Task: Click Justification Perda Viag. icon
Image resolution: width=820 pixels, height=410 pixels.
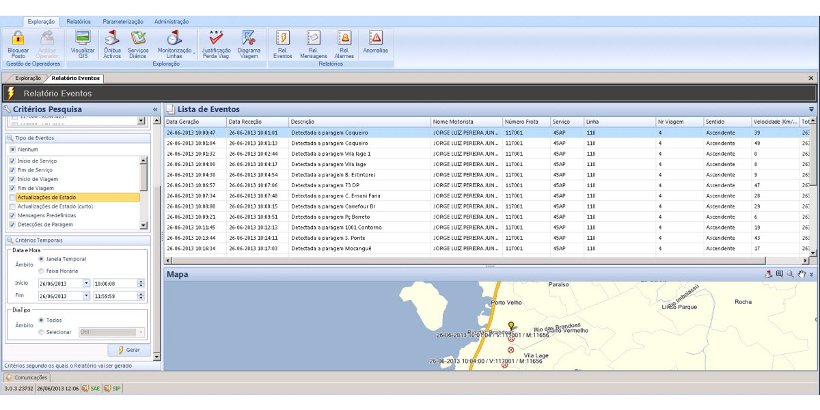Action: (x=216, y=39)
